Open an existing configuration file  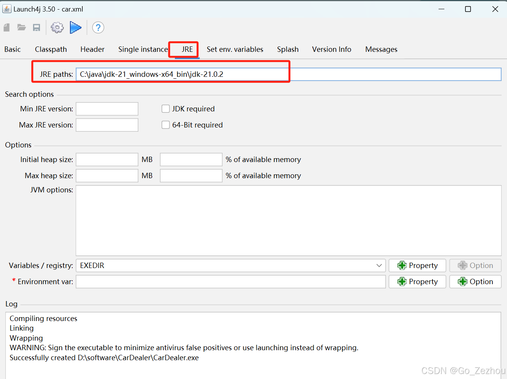click(x=21, y=27)
